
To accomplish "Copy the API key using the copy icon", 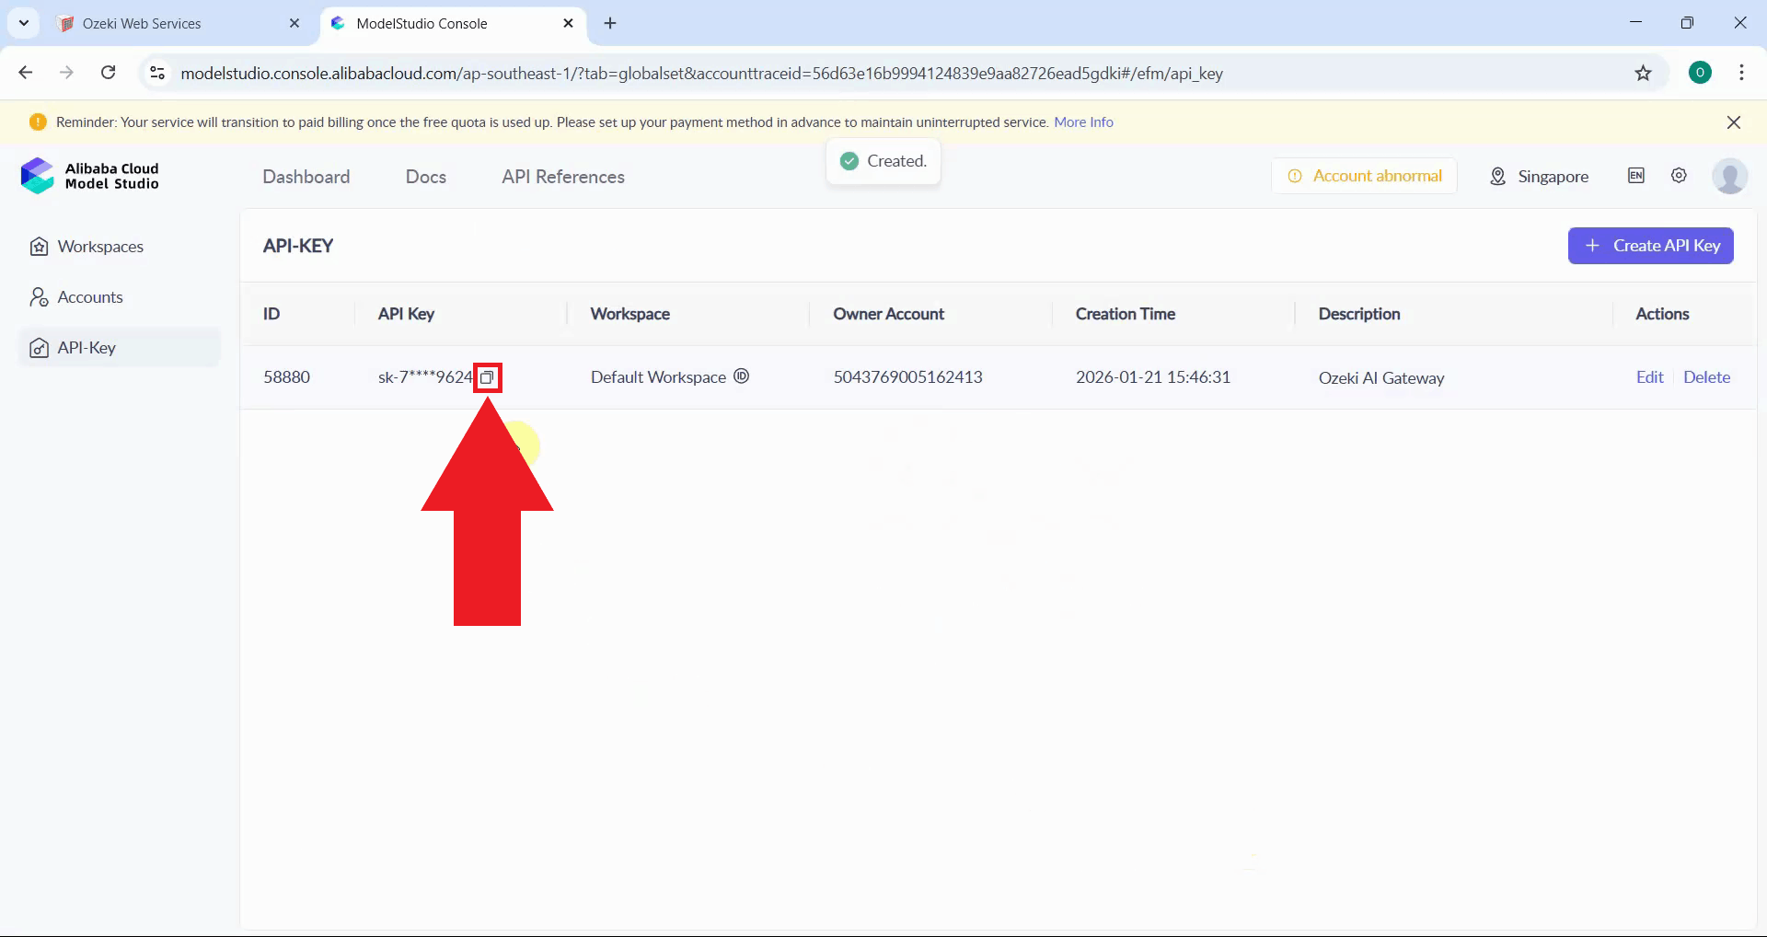I will (x=488, y=377).
